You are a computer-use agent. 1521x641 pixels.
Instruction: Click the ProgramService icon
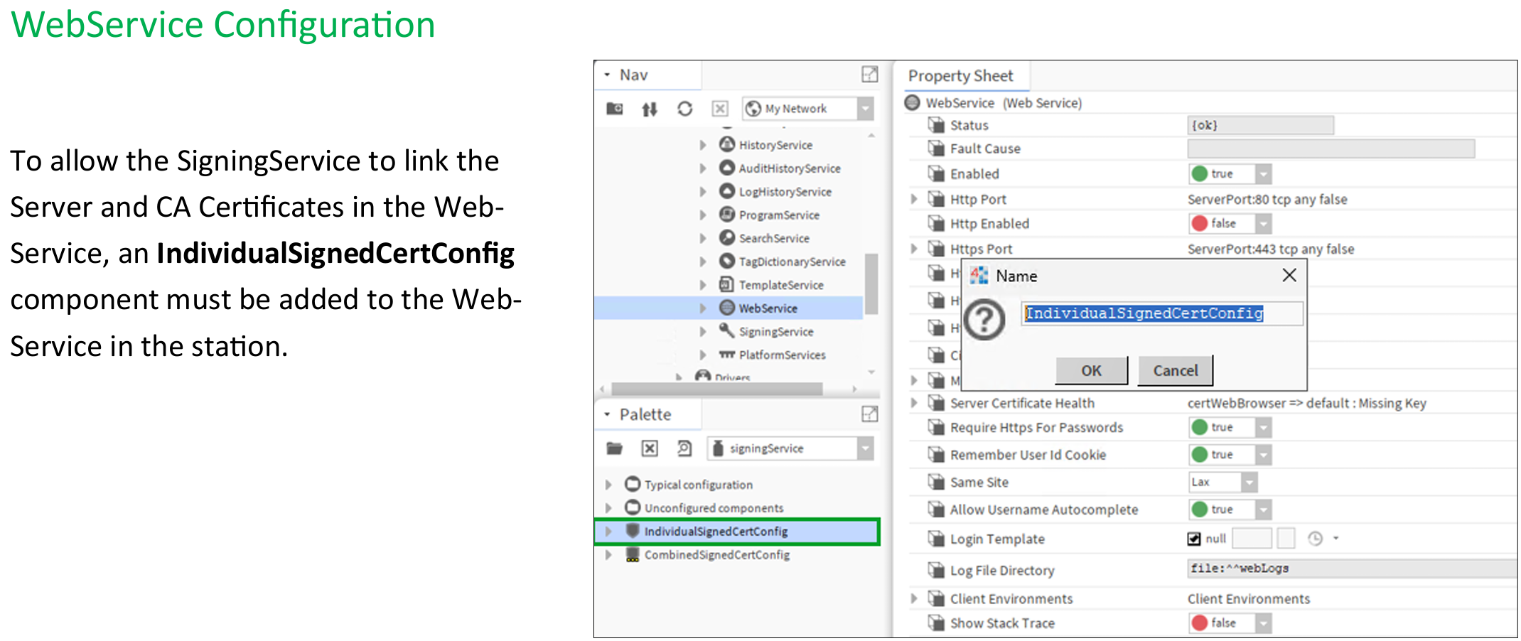(727, 214)
